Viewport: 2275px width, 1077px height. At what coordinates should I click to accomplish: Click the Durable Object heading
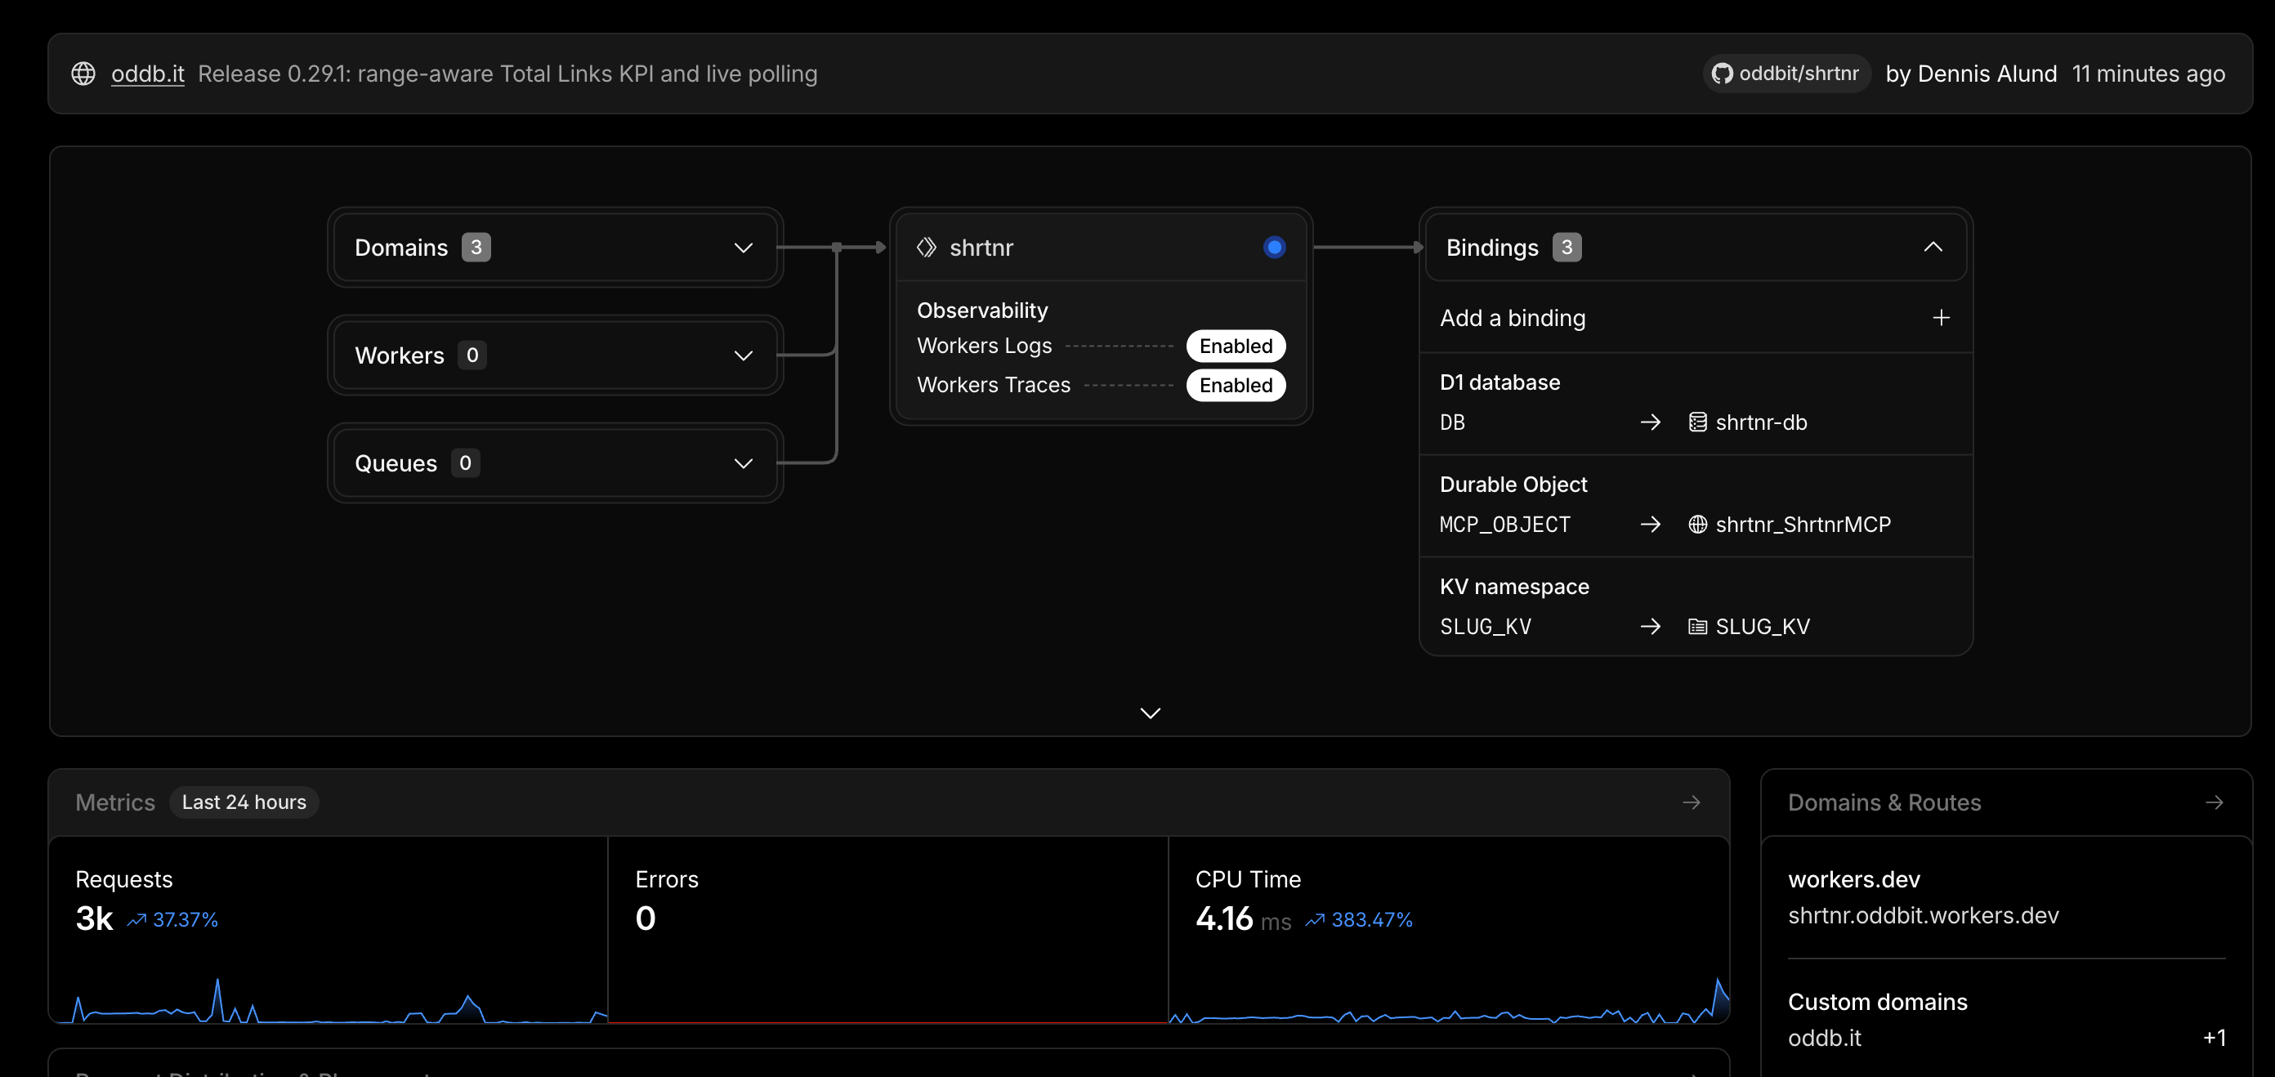[x=1513, y=485]
